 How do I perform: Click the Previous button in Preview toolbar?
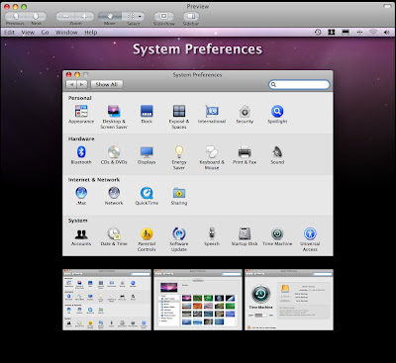click(x=16, y=16)
